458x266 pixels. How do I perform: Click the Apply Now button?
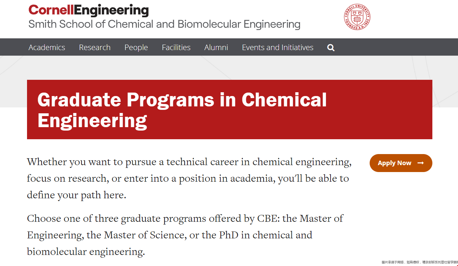[x=401, y=163]
